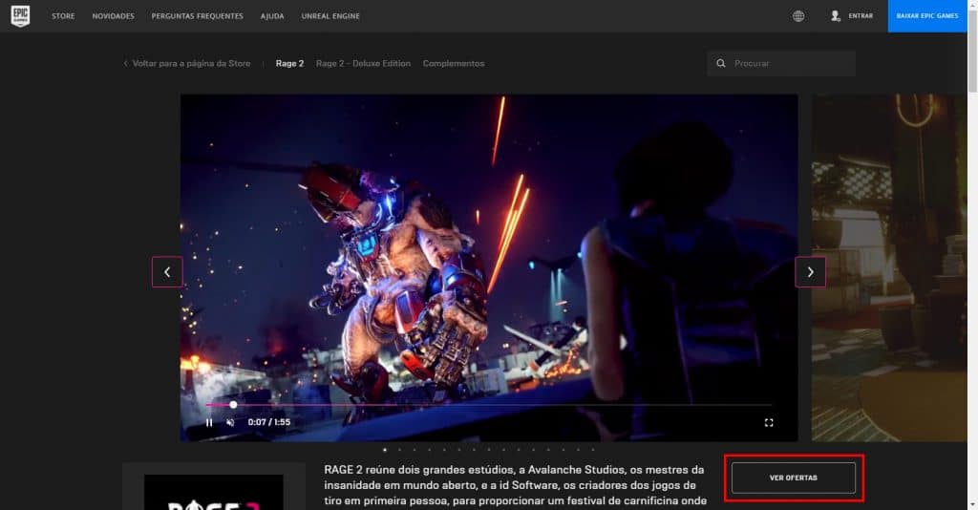Select the Complementos tab
The height and width of the screenshot is (510, 978).
[x=454, y=64]
